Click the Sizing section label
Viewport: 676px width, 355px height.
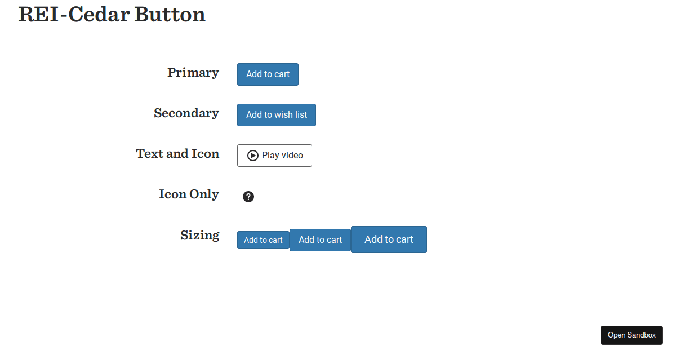200,235
